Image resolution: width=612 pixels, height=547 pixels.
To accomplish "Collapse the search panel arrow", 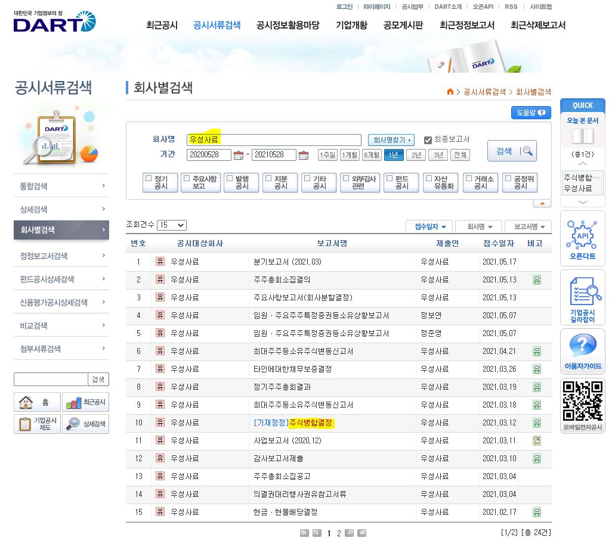I will (542, 204).
